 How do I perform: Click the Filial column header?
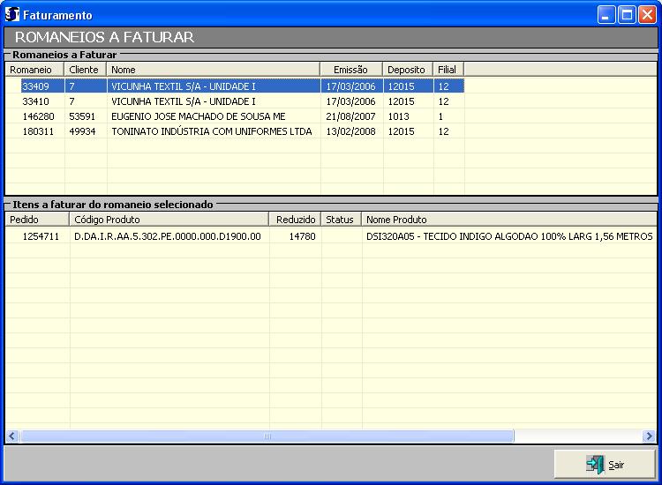448,70
